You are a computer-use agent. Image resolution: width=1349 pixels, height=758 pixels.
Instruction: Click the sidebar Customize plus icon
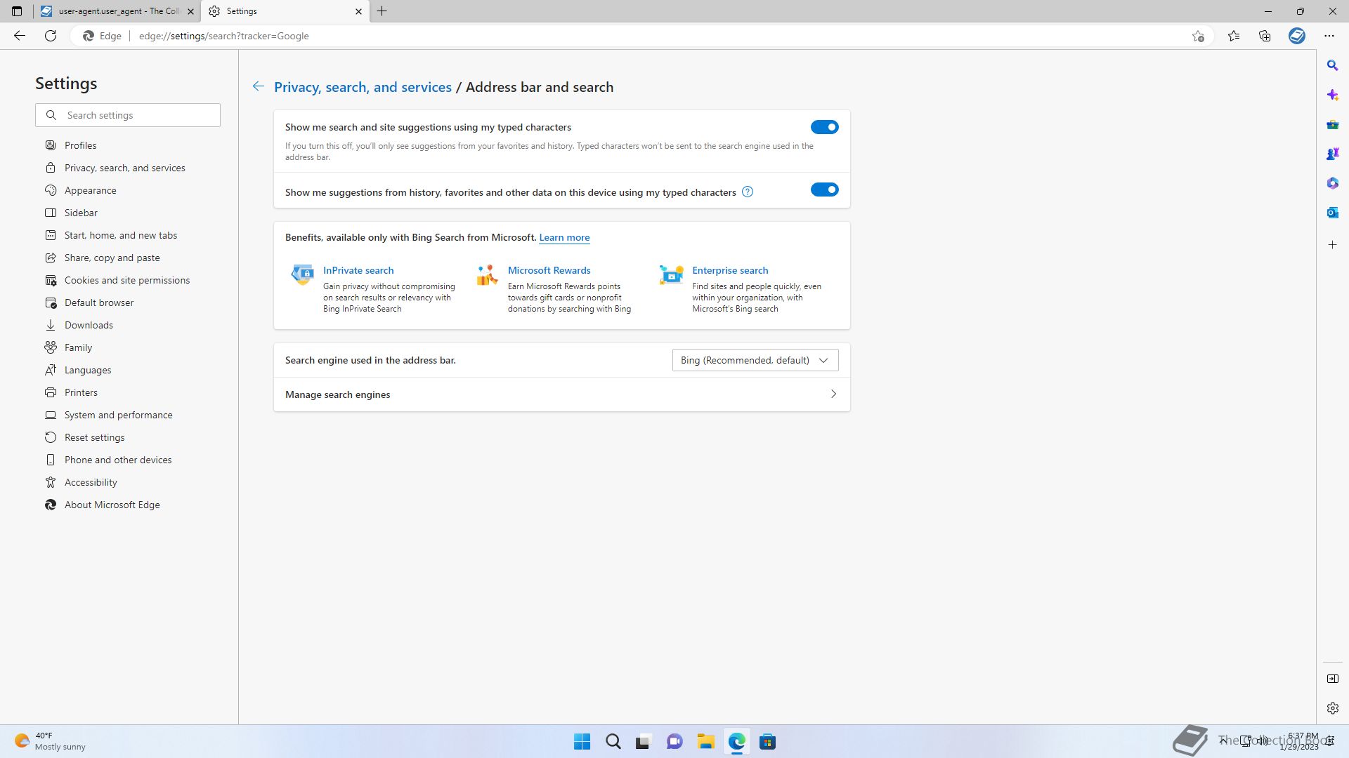(1333, 245)
